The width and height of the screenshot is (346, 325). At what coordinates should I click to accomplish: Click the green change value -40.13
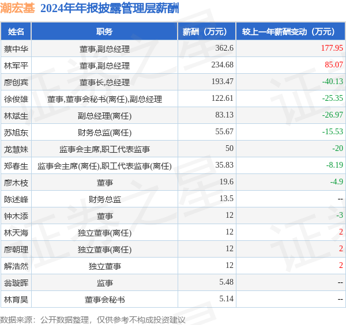pos(333,81)
